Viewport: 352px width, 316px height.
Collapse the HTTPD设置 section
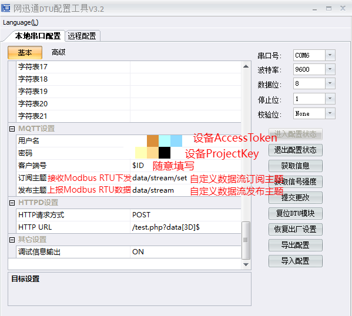(x=12, y=203)
